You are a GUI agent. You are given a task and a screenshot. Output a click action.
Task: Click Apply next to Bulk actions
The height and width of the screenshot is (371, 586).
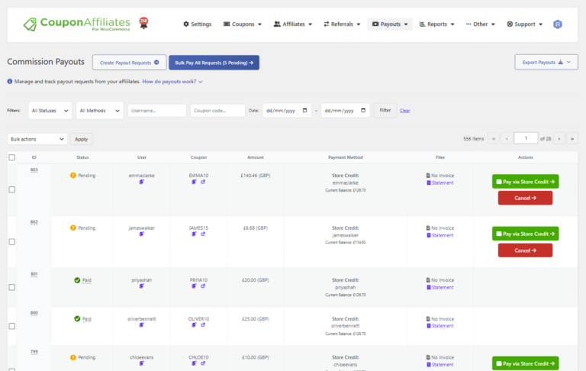(x=81, y=139)
